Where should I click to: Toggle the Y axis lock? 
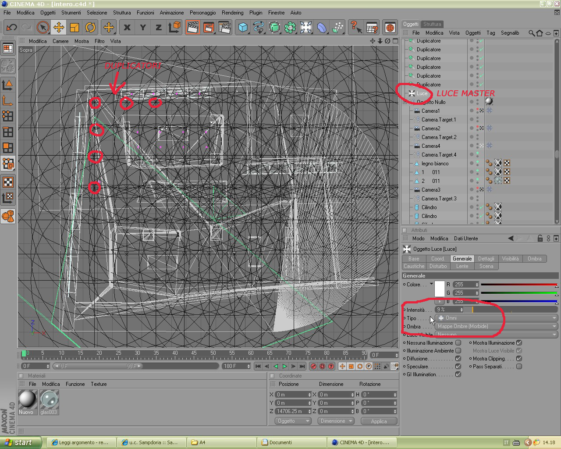click(143, 28)
